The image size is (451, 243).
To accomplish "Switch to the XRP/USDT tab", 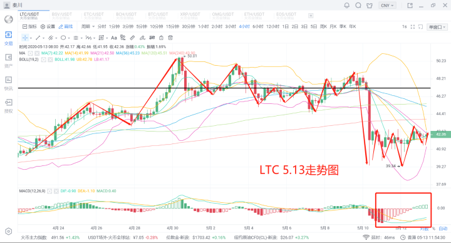I will (x=190, y=16).
